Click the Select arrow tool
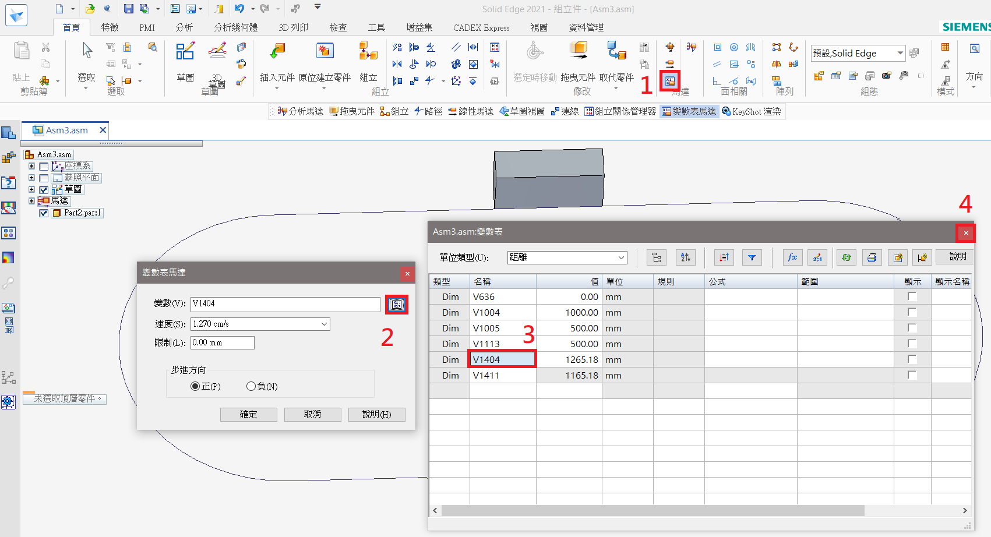Screen dimensions: 991x537 coord(87,51)
